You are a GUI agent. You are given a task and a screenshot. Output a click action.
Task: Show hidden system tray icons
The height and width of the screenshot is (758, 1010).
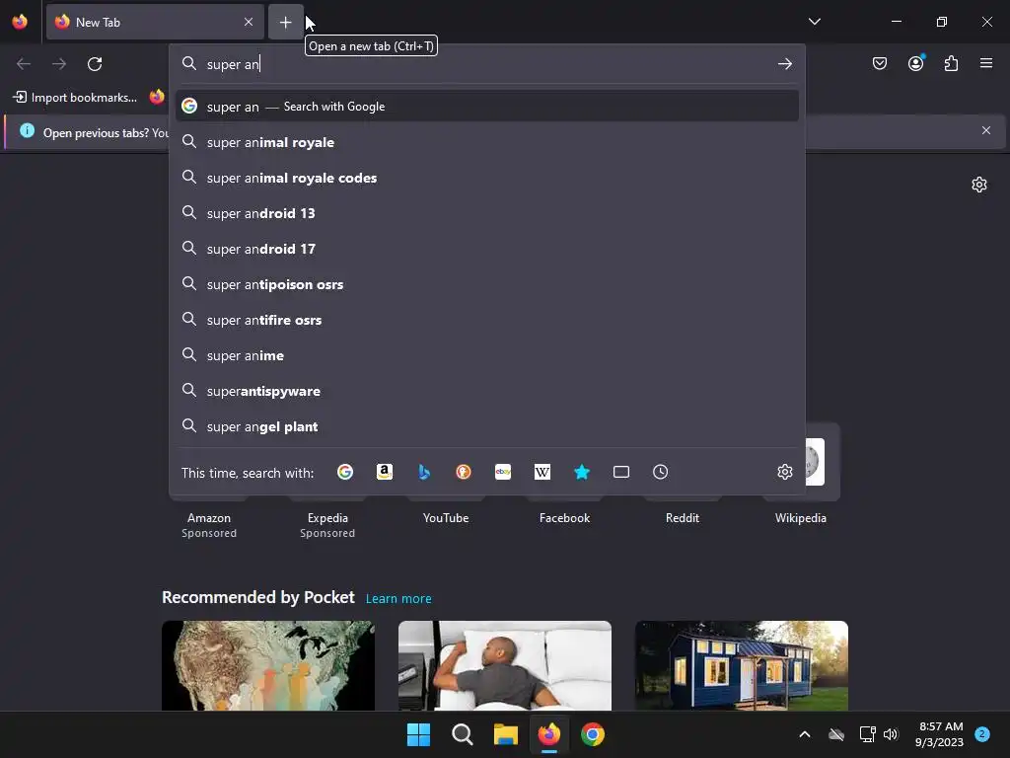[805, 734]
